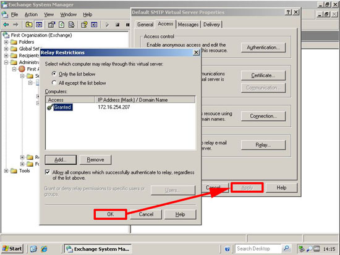The width and height of the screenshot is (340, 255).
Task: Select the 'Only the list below' radio button
Action: [54, 74]
